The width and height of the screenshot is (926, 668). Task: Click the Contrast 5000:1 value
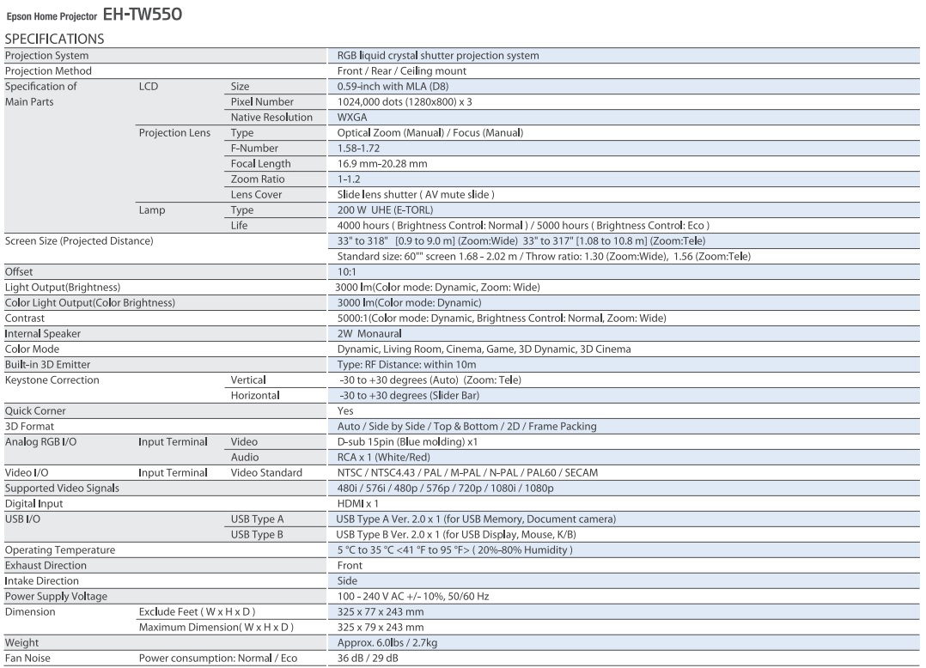pos(502,318)
